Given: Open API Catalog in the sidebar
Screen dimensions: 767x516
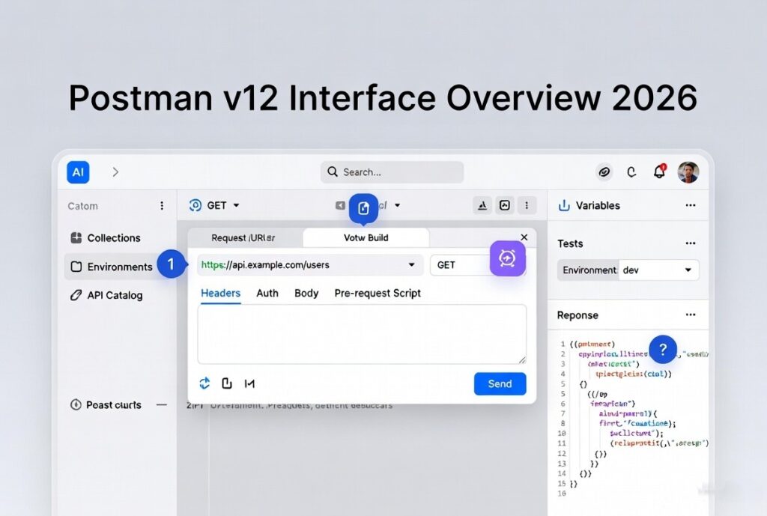Looking at the screenshot, I should click(106, 295).
